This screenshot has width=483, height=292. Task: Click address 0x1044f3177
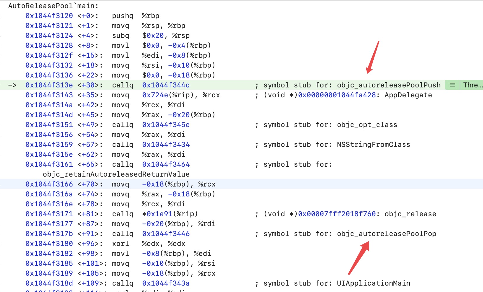pos(49,224)
